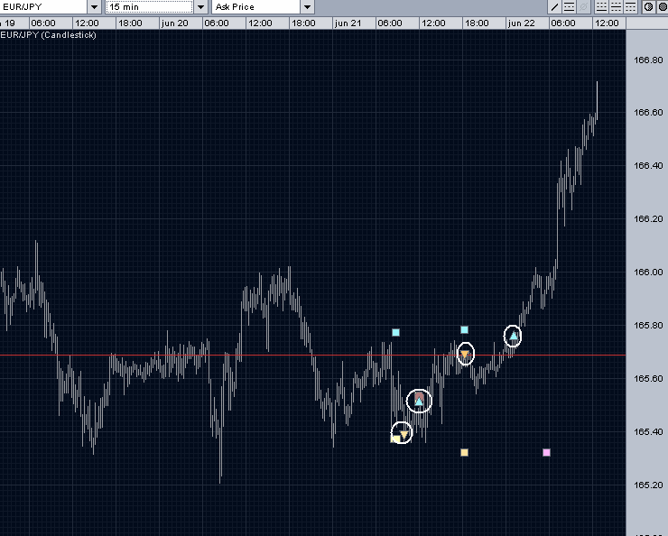Click the 15 min period field
This screenshot has height=536, width=668.
tap(149, 7)
